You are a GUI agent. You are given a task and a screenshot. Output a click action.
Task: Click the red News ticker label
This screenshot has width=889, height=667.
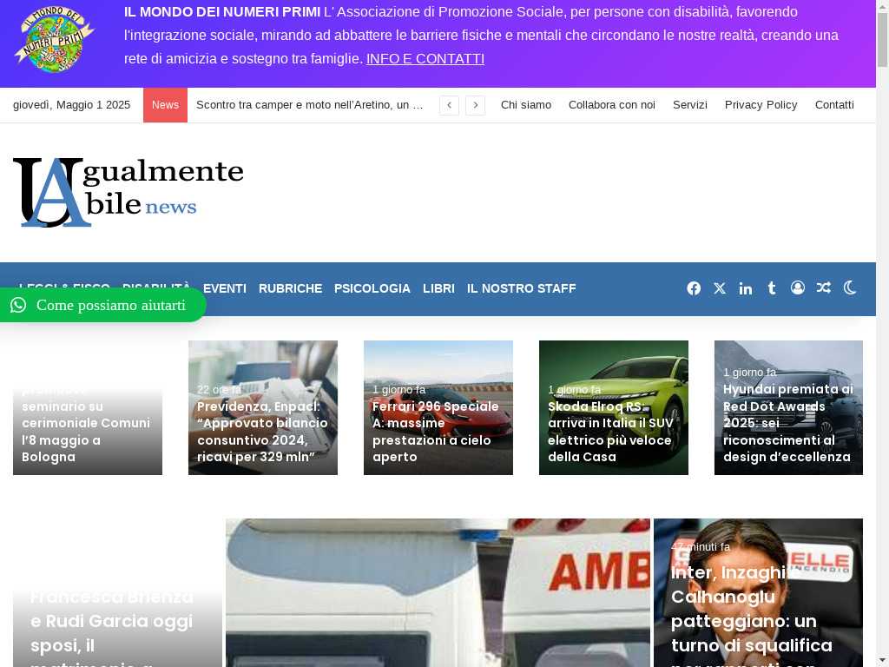(x=165, y=105)
